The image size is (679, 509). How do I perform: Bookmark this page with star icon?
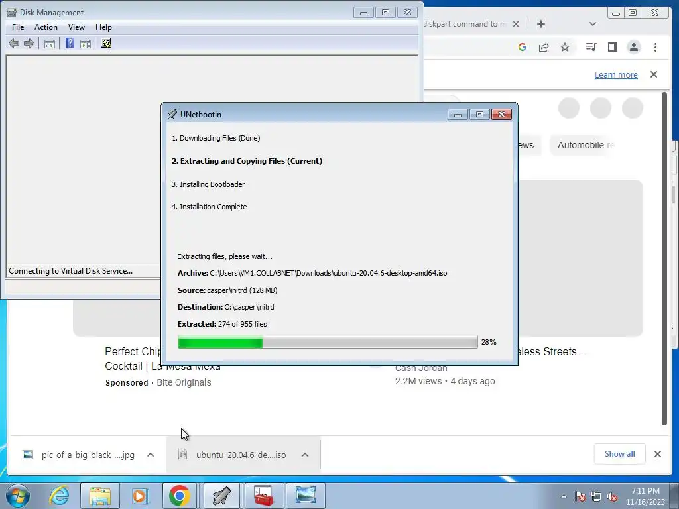(565, 47)
